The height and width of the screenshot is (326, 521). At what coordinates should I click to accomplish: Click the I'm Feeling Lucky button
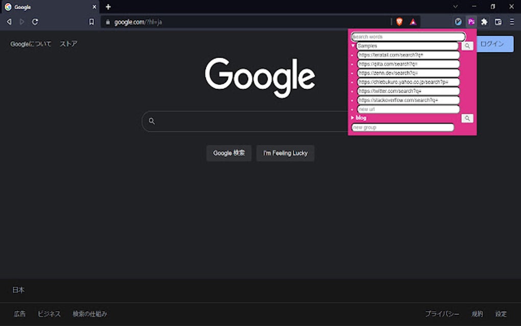[x=285, y=153]
